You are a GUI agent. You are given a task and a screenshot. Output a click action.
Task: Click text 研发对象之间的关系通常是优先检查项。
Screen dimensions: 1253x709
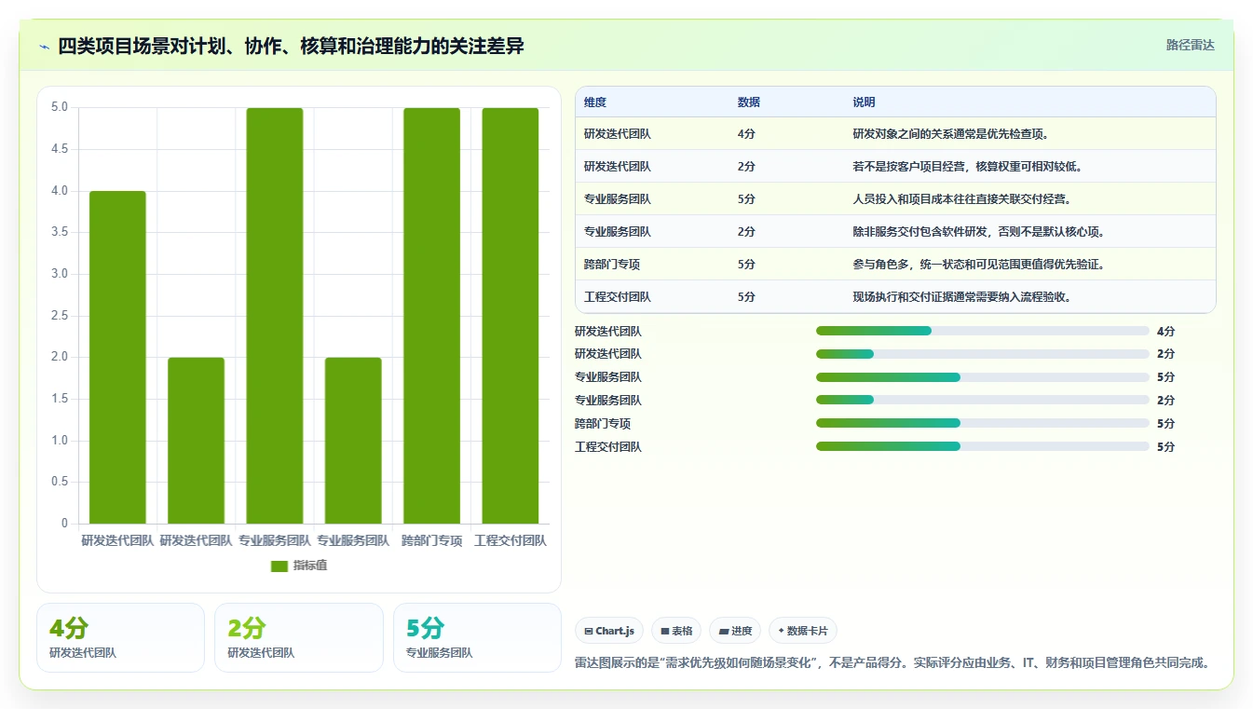point(951,134)
